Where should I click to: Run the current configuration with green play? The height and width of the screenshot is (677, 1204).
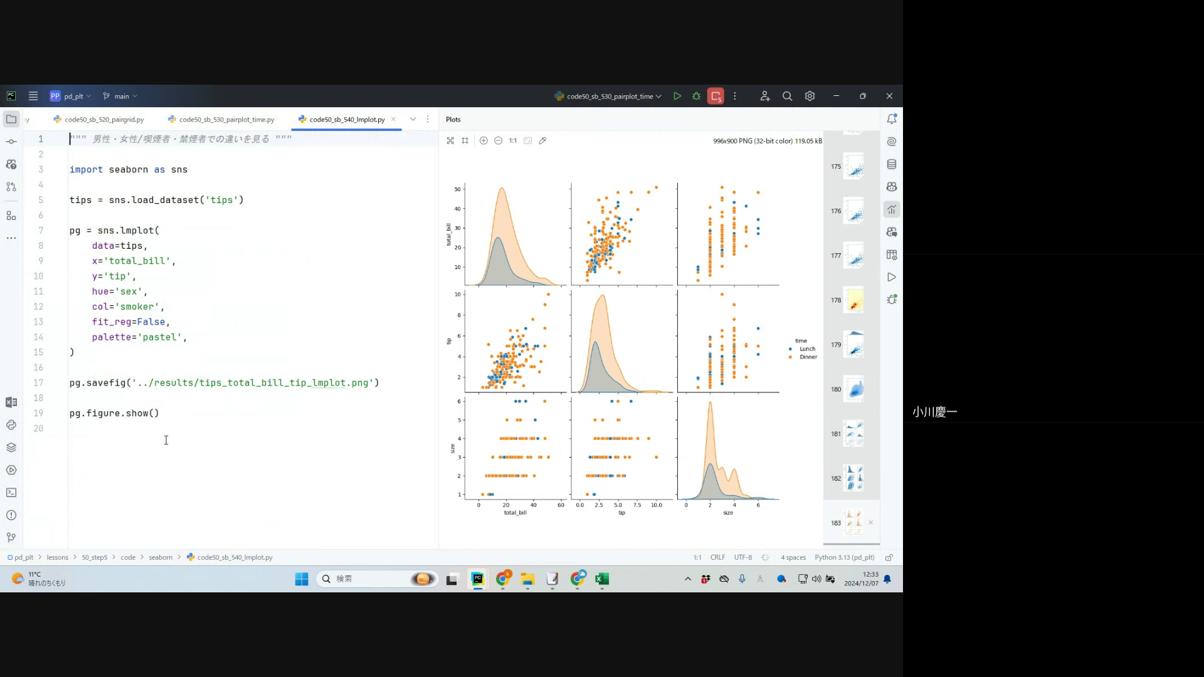pos(677,96)
